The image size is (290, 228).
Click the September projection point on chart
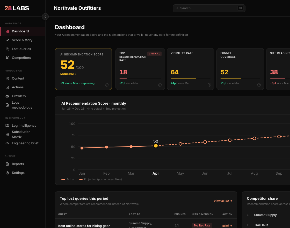[279, 137]
